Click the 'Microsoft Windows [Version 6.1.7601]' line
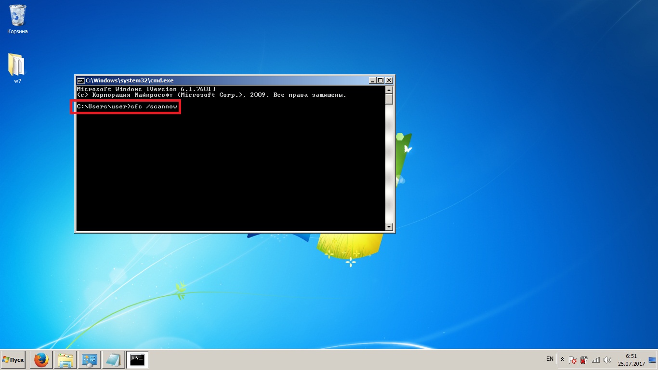 pos(146,89)
